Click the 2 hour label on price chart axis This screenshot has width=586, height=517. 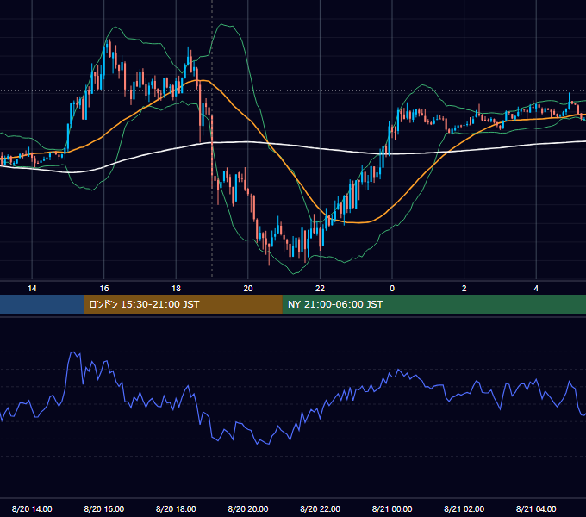[x=464, y=289]
